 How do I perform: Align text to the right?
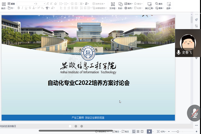[x=69, y=8]
